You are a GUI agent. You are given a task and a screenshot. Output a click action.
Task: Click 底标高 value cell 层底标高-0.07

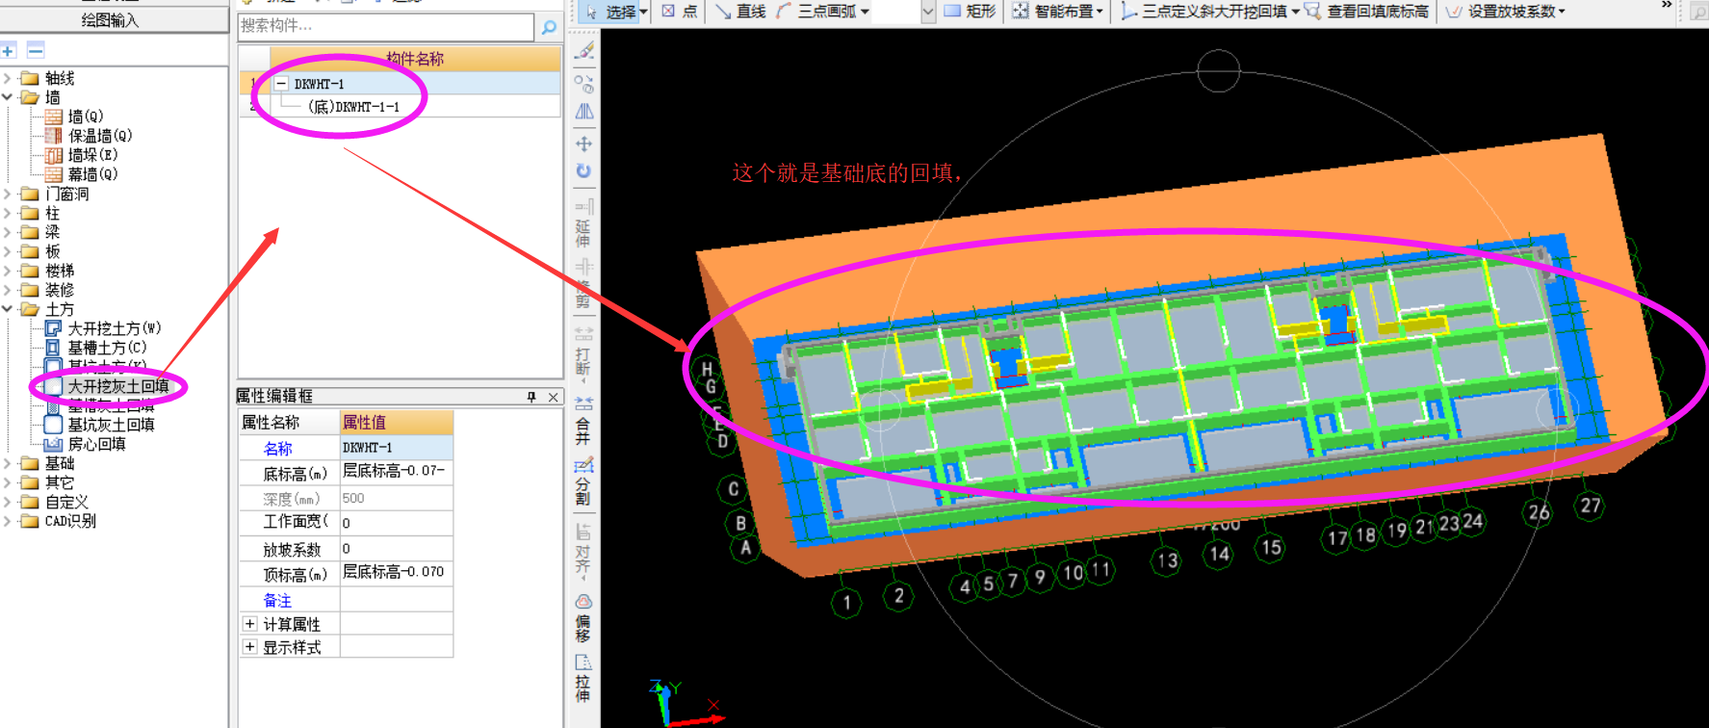[x=397, y=472]
